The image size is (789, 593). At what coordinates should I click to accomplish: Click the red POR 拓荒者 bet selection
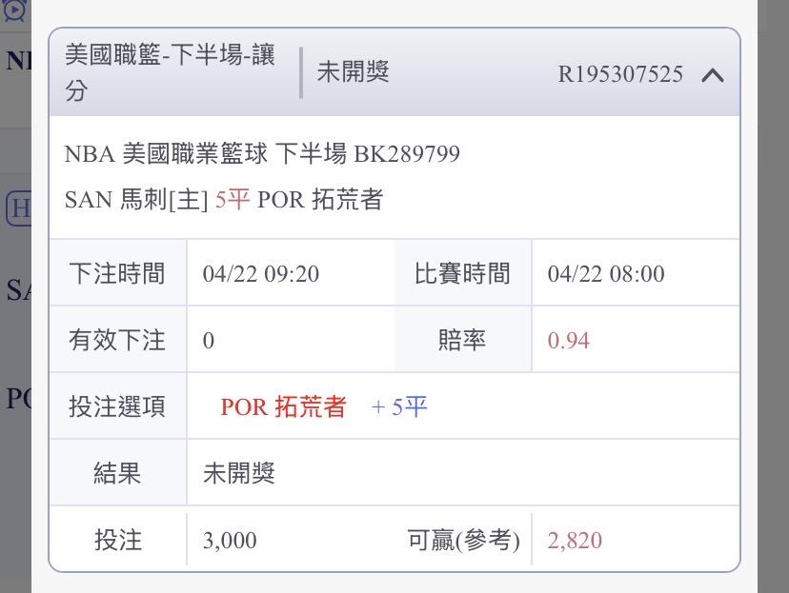pyautogui.click(x=283, y=407)
